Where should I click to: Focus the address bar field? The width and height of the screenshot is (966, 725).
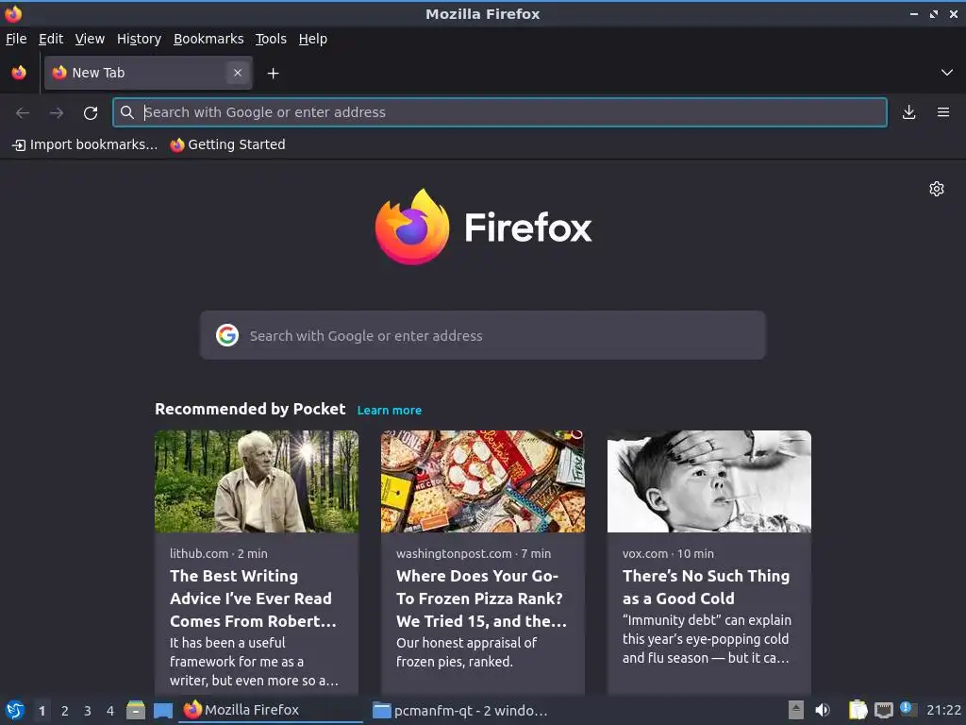(500, 112)
